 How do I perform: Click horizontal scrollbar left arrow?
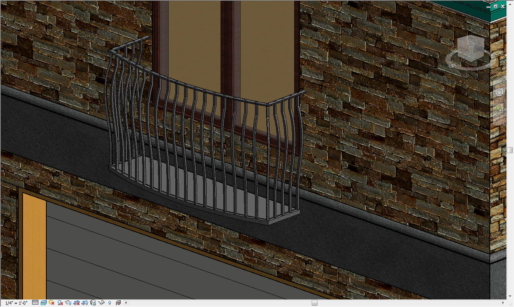(x=125, y=303)
